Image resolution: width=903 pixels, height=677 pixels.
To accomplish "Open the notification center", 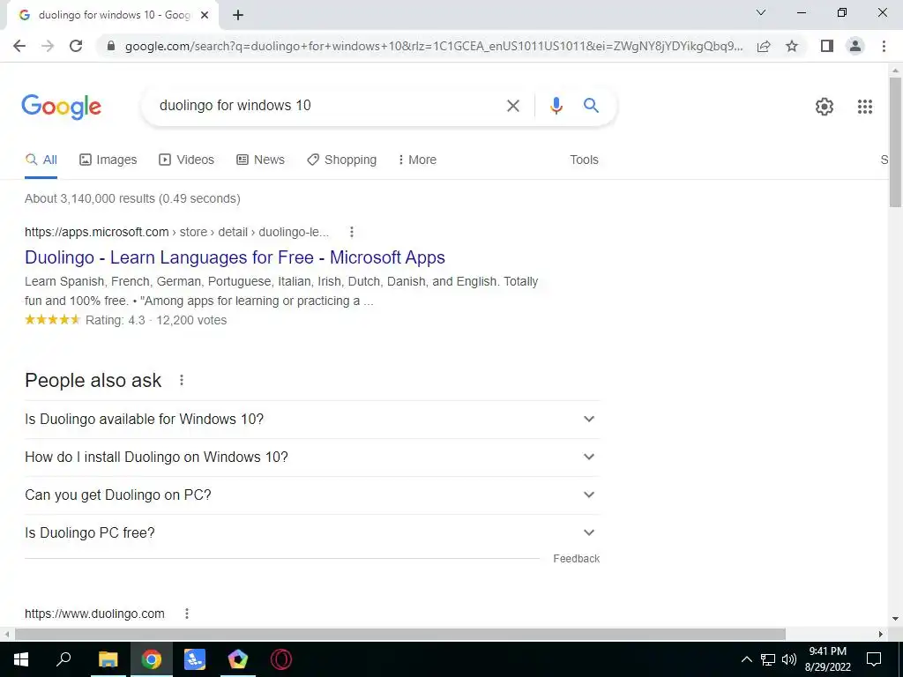I will coord(874,659).
